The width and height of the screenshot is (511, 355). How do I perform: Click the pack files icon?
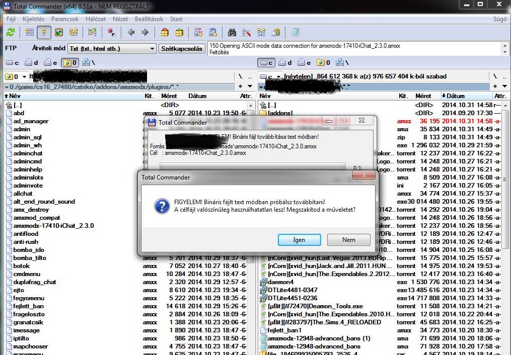pyautogui.click(x=165, y=32)
